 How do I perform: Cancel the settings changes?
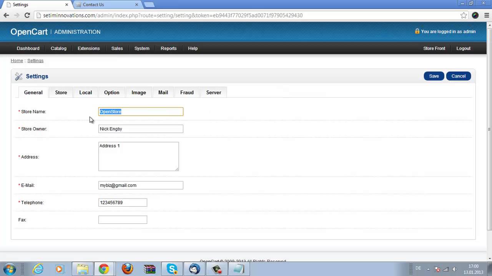(459, 76)
